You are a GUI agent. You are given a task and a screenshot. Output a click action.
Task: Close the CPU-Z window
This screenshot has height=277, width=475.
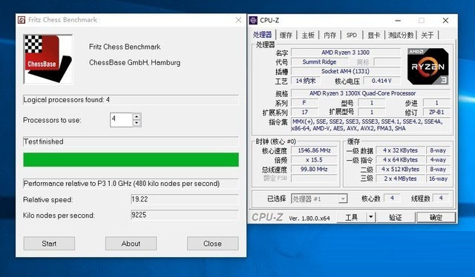pyautogui.click(x=445, y=21)
